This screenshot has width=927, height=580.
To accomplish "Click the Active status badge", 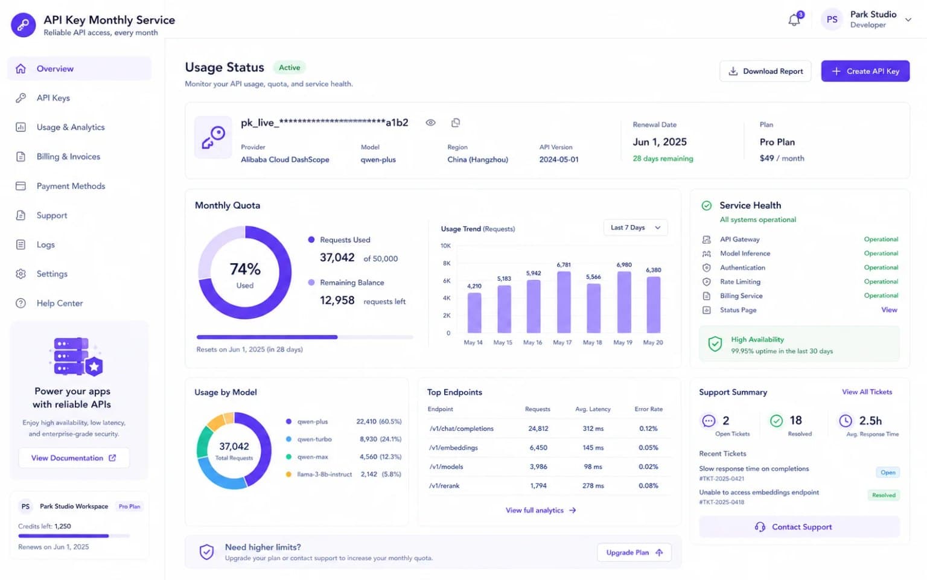I will click(290, 68).
